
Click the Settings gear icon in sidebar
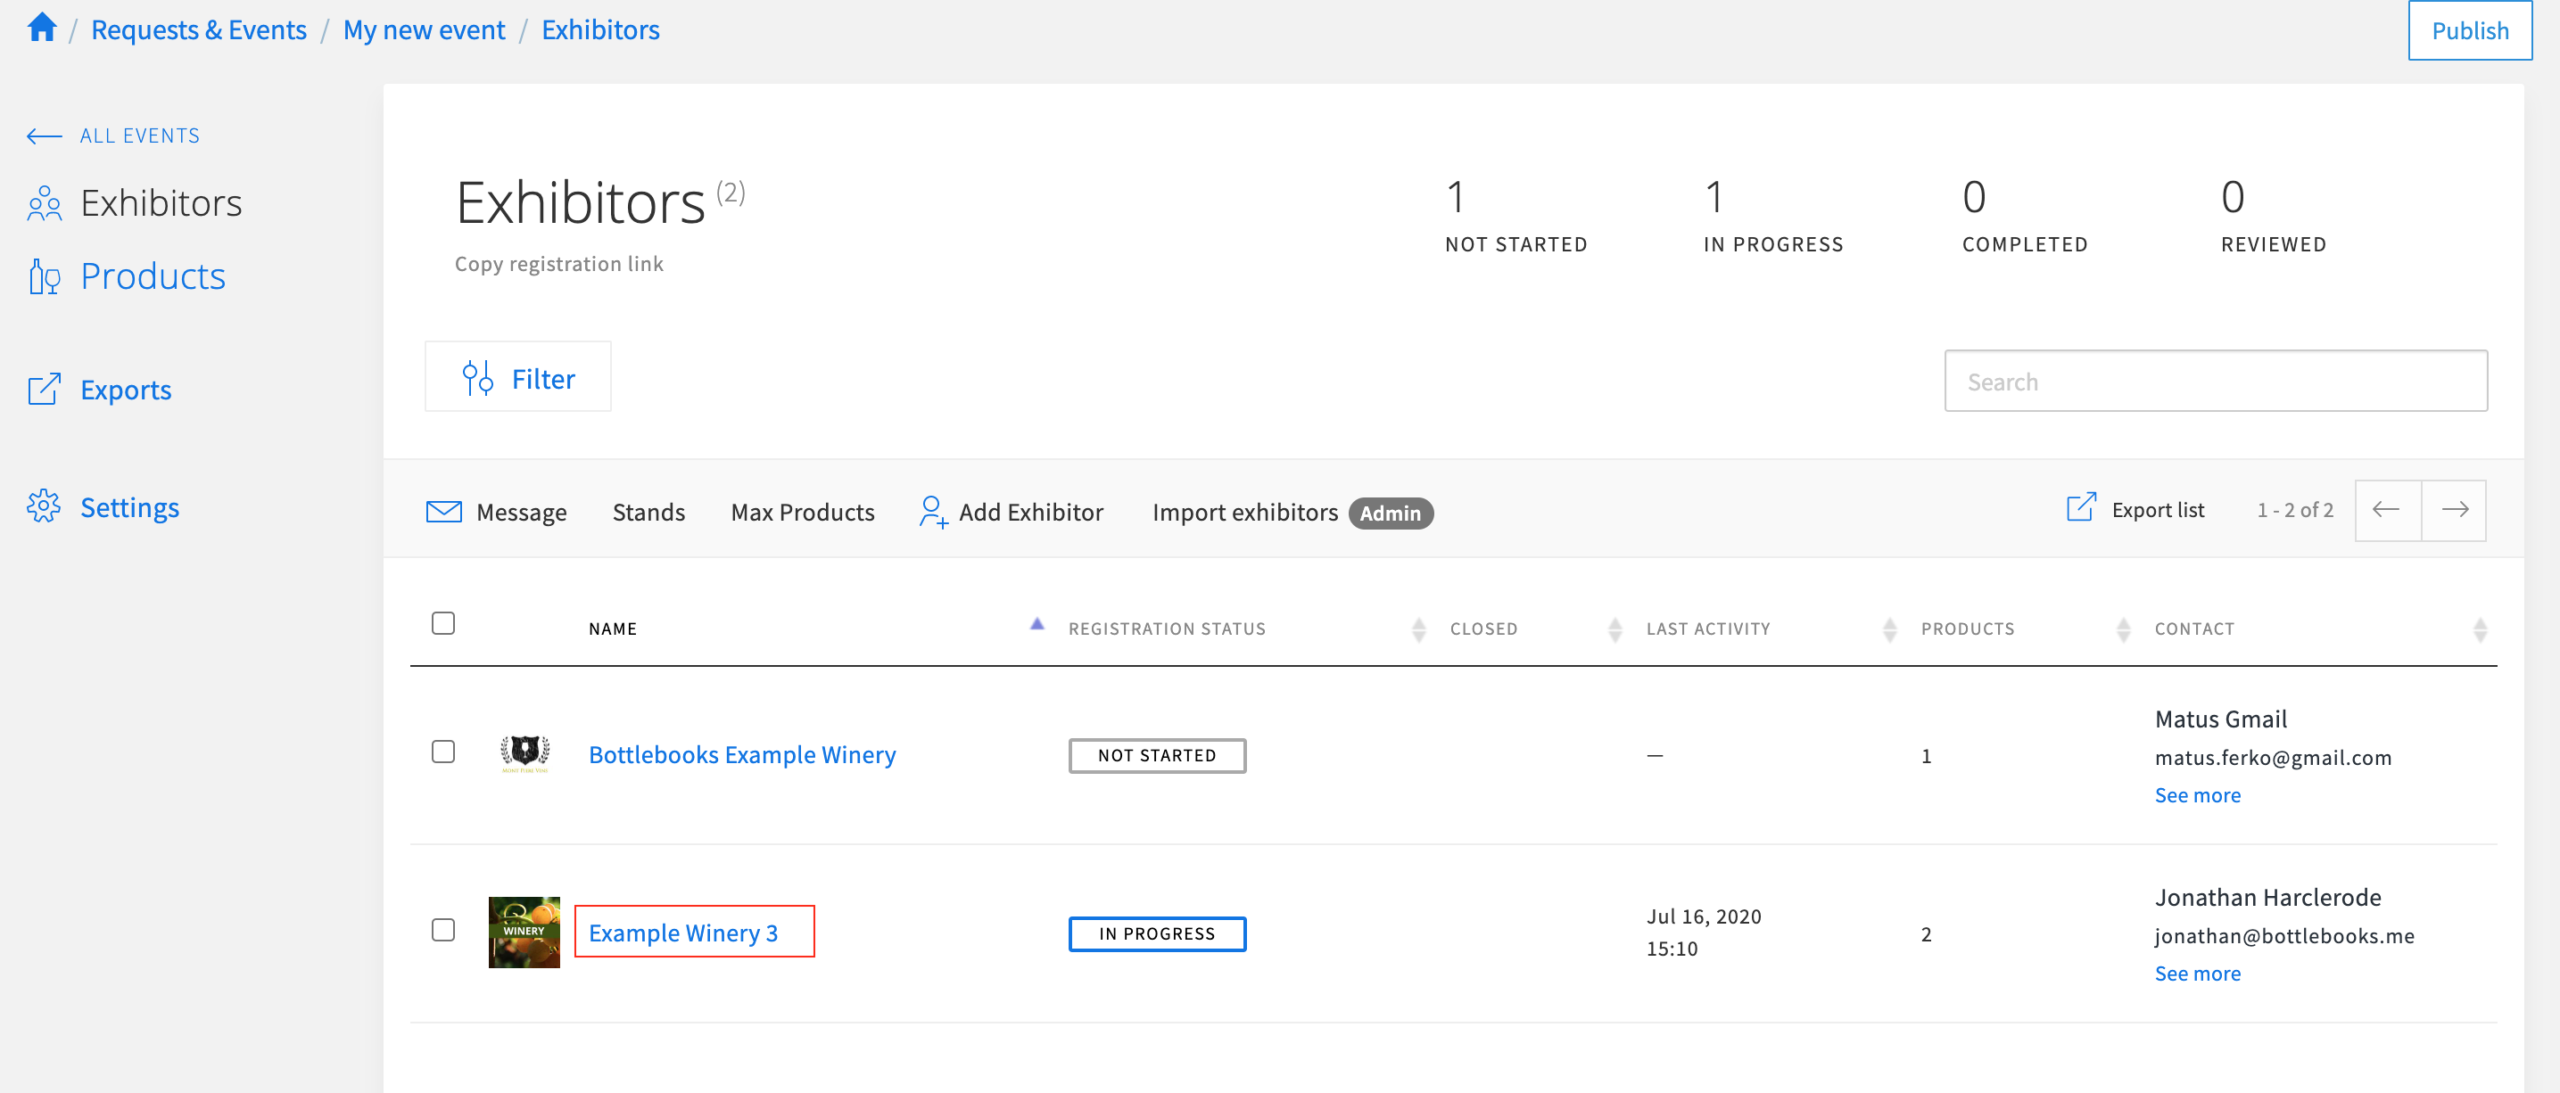tap(44, 506)
